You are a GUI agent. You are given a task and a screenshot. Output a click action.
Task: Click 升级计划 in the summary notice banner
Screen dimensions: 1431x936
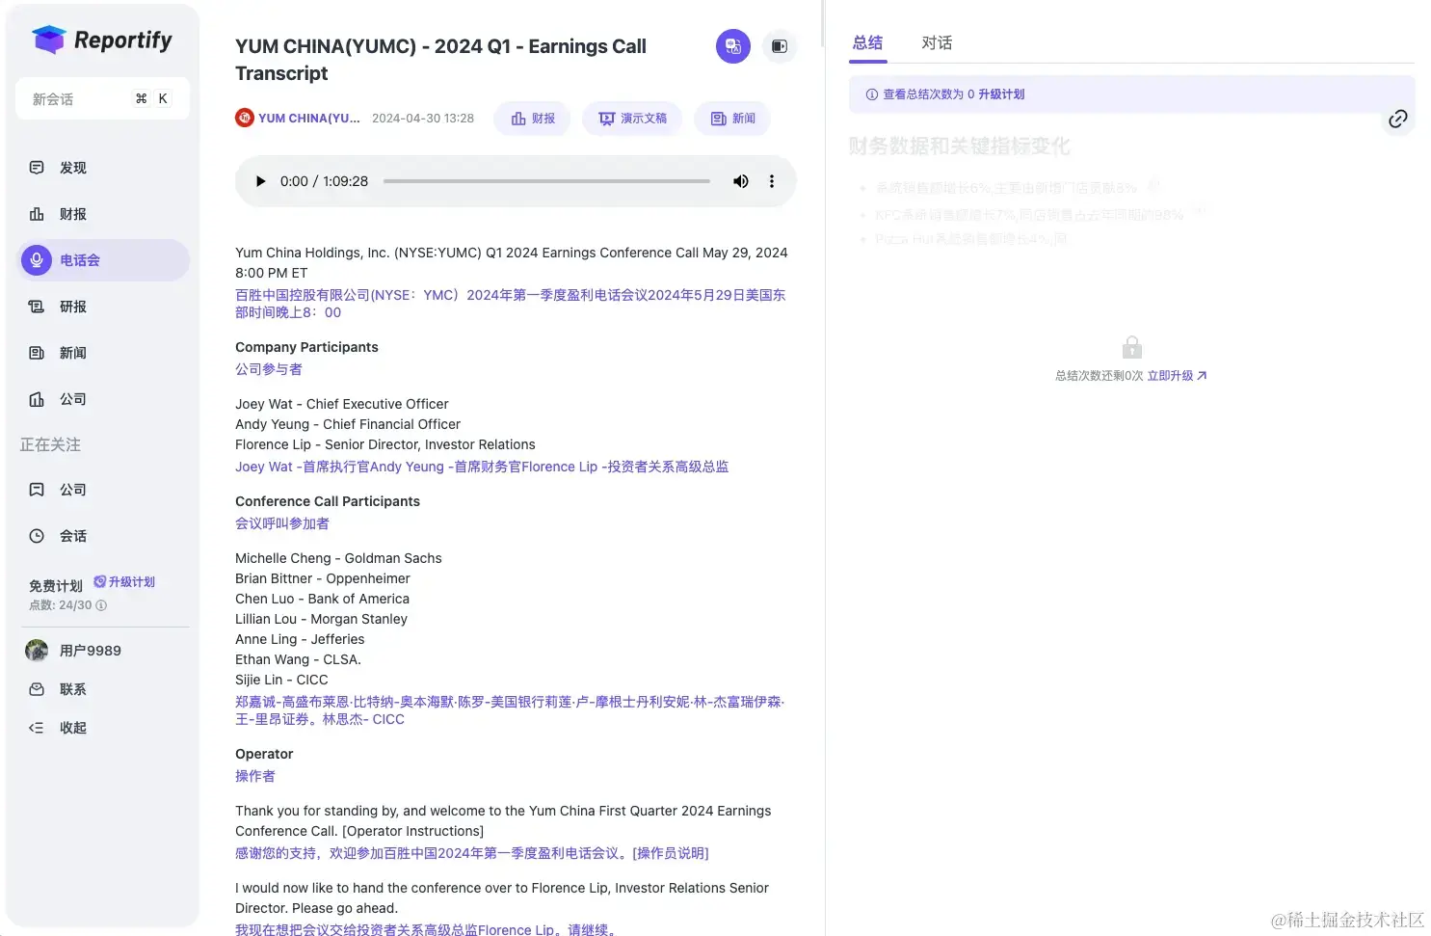pos(1001,94)
